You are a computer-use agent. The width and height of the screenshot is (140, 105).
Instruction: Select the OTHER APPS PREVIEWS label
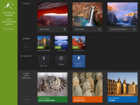coord(26,76)
